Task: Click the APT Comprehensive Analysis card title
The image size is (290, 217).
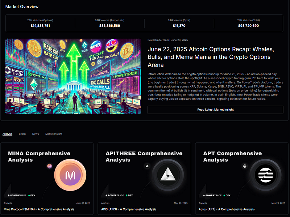Action: [x=232, y=157]
